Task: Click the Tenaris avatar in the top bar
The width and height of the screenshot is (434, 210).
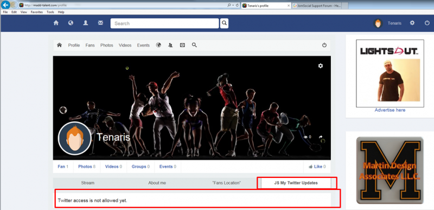Action: pos(378,23)
